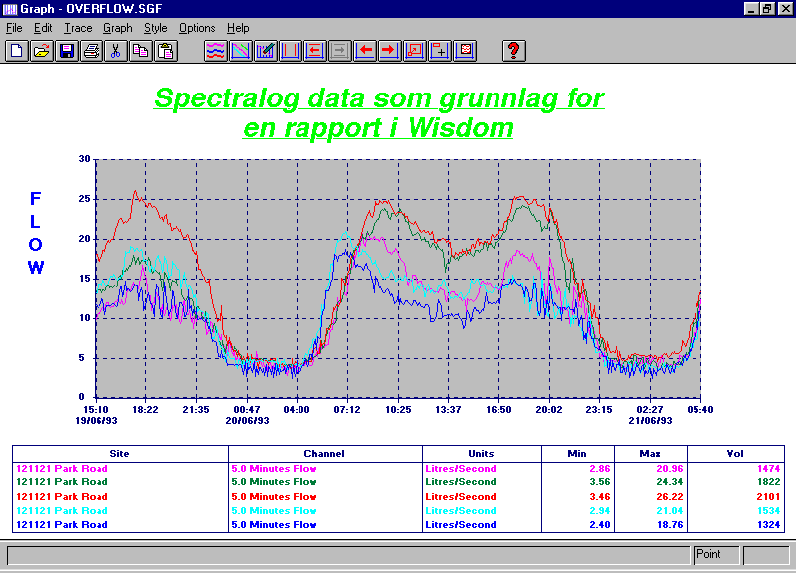Image resolution: width=796 pixels, height=573 pixels.
Task: Select the red 121121 Park Road row
Action: [x=399, y=496]
